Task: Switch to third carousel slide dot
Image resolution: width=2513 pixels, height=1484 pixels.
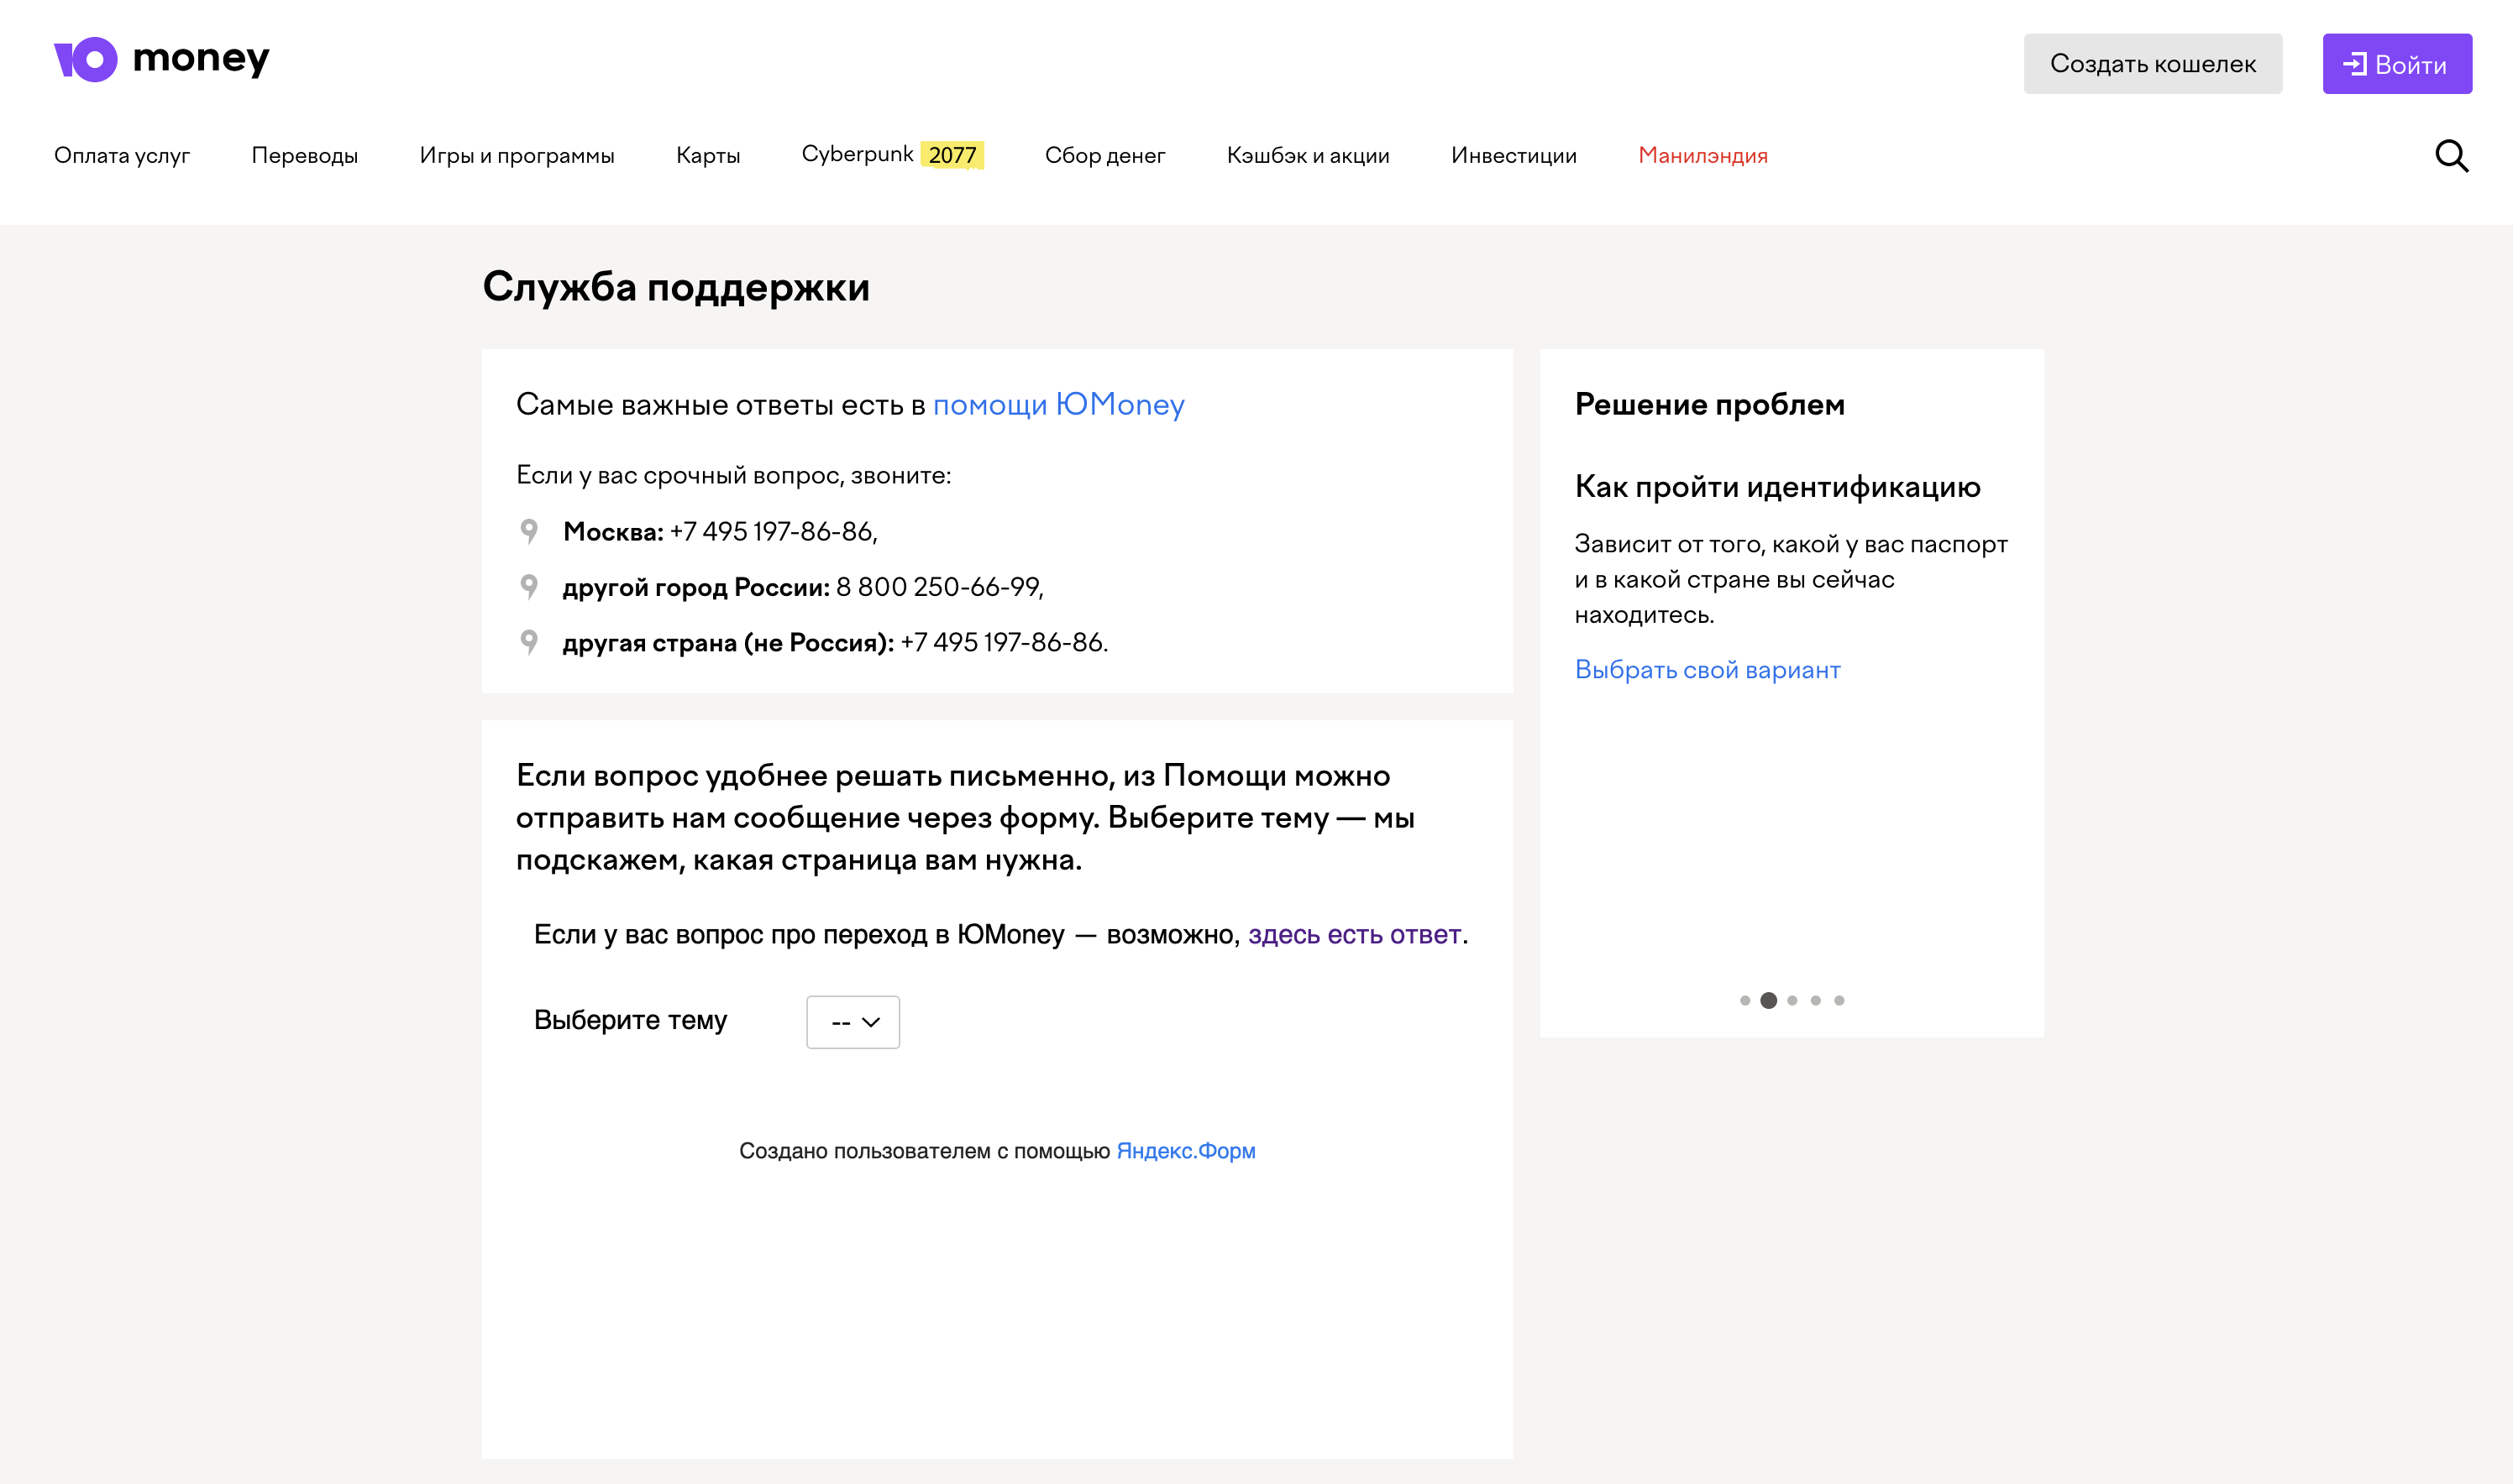Action: click(x=1792, y=1001)
